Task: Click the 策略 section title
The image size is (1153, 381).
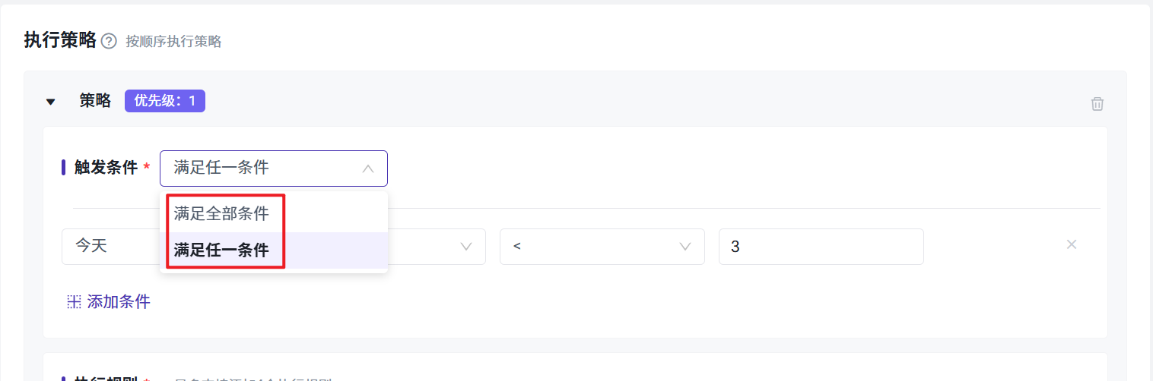Action: coord(95,101)
